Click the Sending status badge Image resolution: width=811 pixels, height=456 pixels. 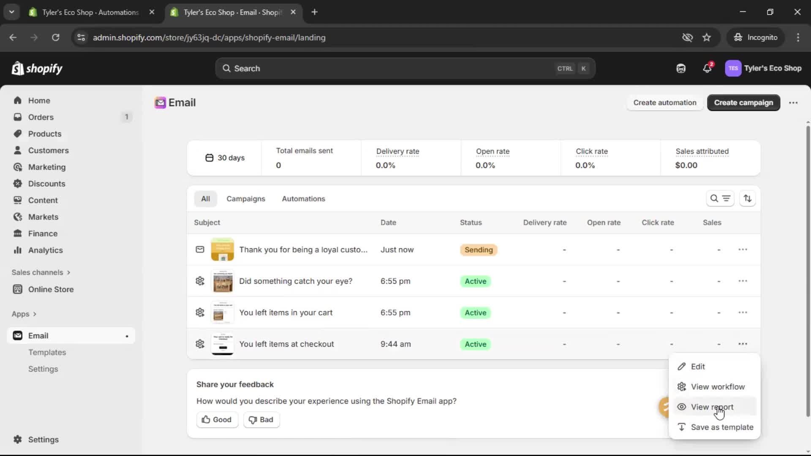pos(479,250)
